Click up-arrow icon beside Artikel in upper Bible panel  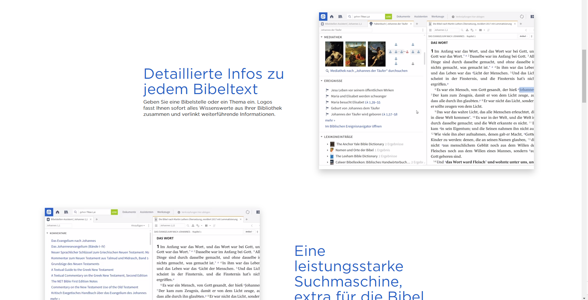click(532, 36)
